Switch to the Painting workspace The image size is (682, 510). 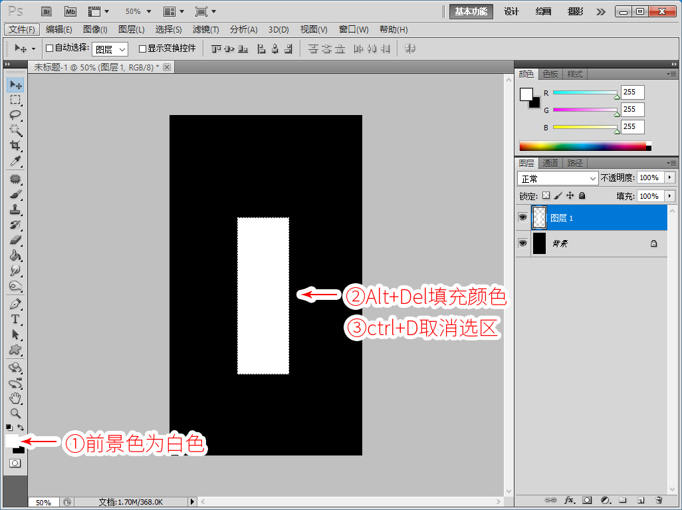point(543,12)
